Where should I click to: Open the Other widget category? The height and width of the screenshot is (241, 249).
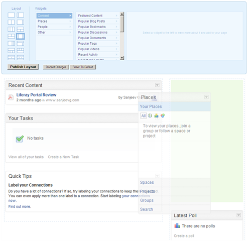pyautogui.click(x=54, y=32)
